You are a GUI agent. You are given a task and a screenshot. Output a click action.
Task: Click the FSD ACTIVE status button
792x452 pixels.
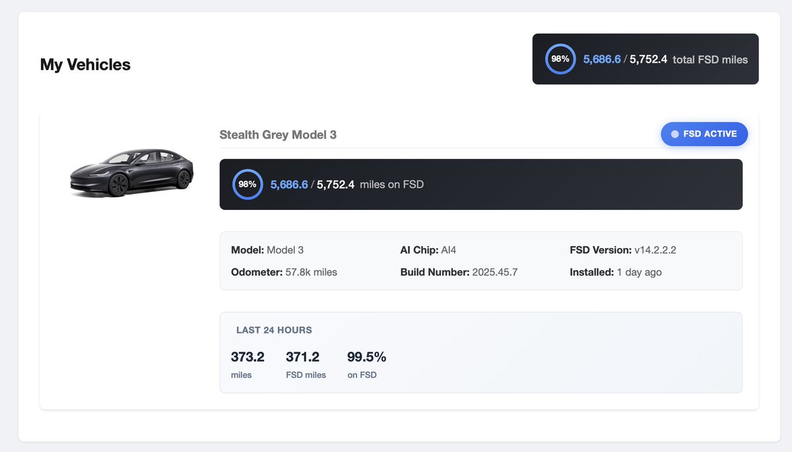704,134
